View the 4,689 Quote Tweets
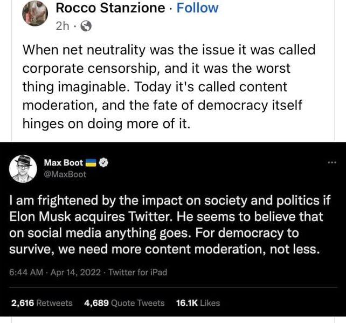The height and width of the screenshot is (323, 346). point(124,303)
